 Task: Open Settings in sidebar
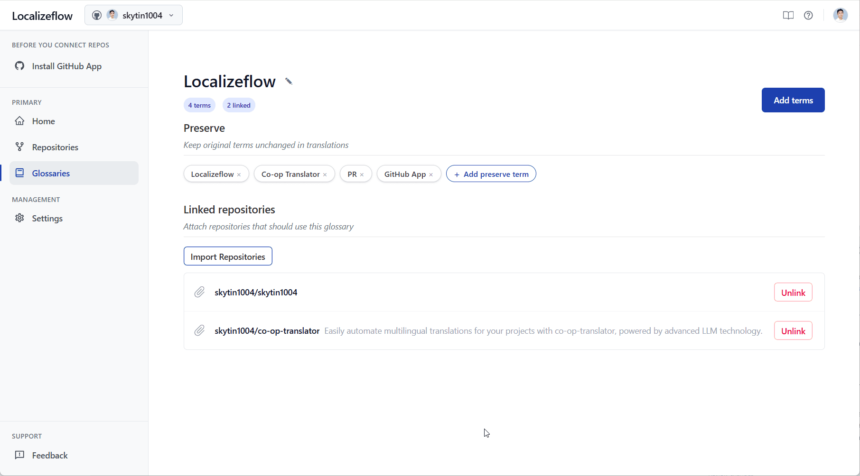pyautogui.click(x=47, y=219)
